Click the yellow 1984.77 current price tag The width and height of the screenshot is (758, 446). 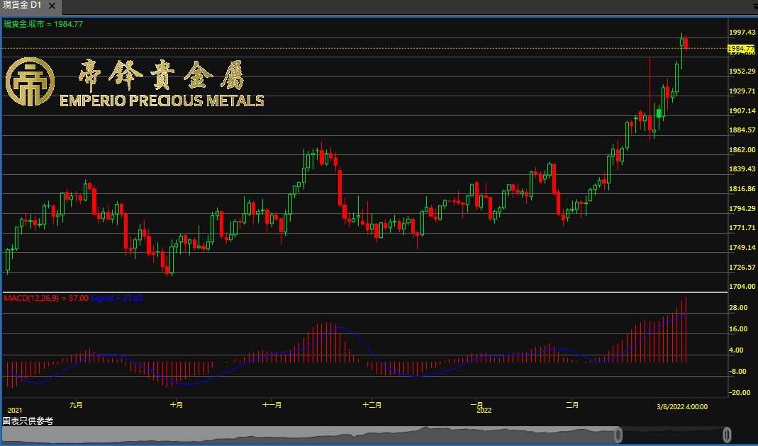point(741,49)
